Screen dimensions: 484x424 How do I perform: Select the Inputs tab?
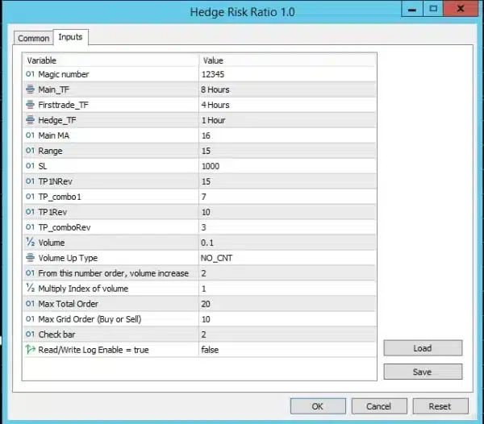(71, 37)
